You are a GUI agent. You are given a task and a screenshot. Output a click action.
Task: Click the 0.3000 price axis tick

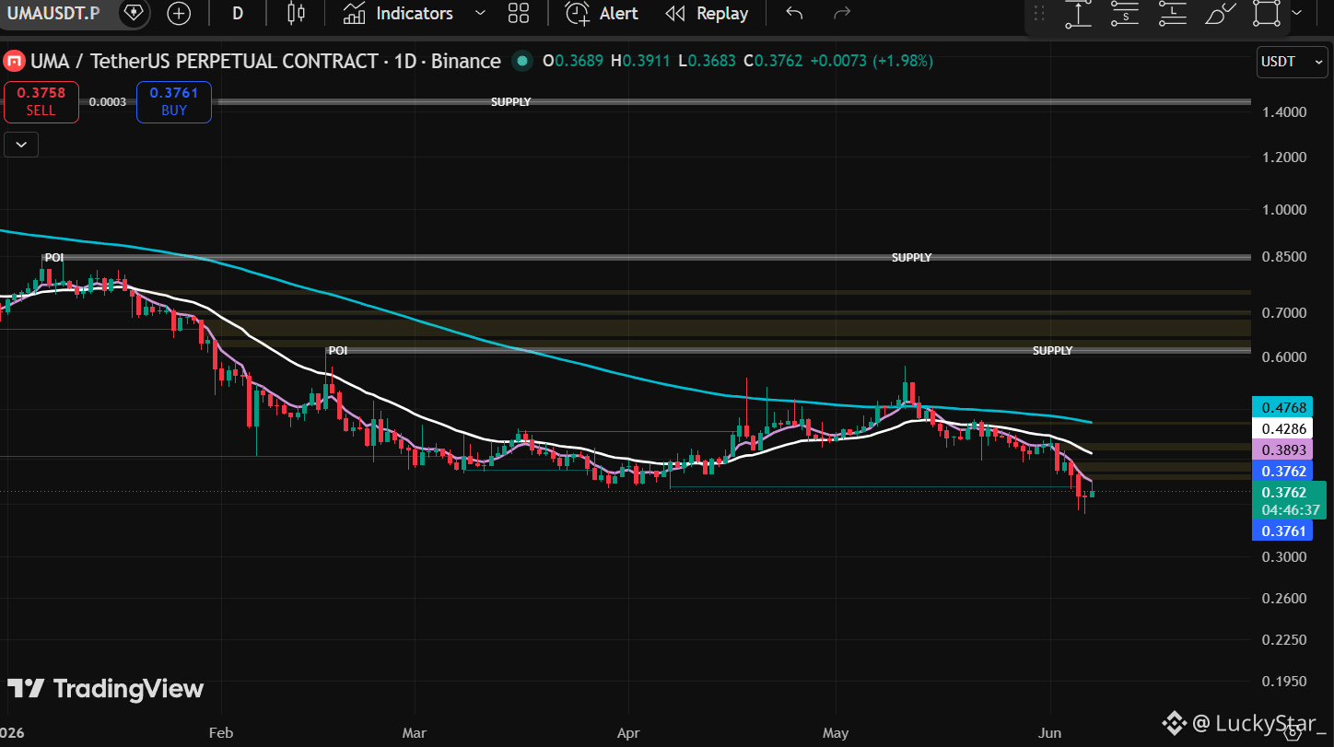1285,556
